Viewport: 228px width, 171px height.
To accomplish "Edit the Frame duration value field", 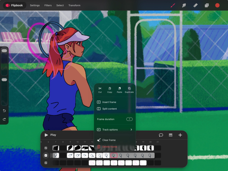I will (129, 119).
